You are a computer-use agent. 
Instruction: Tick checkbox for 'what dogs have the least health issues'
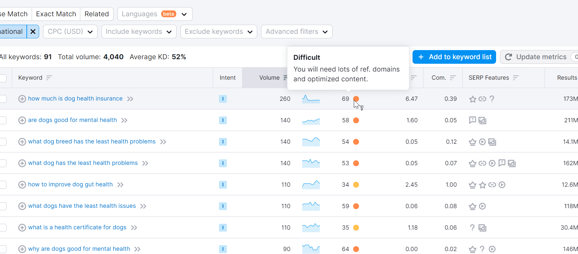tap(3, 206)
